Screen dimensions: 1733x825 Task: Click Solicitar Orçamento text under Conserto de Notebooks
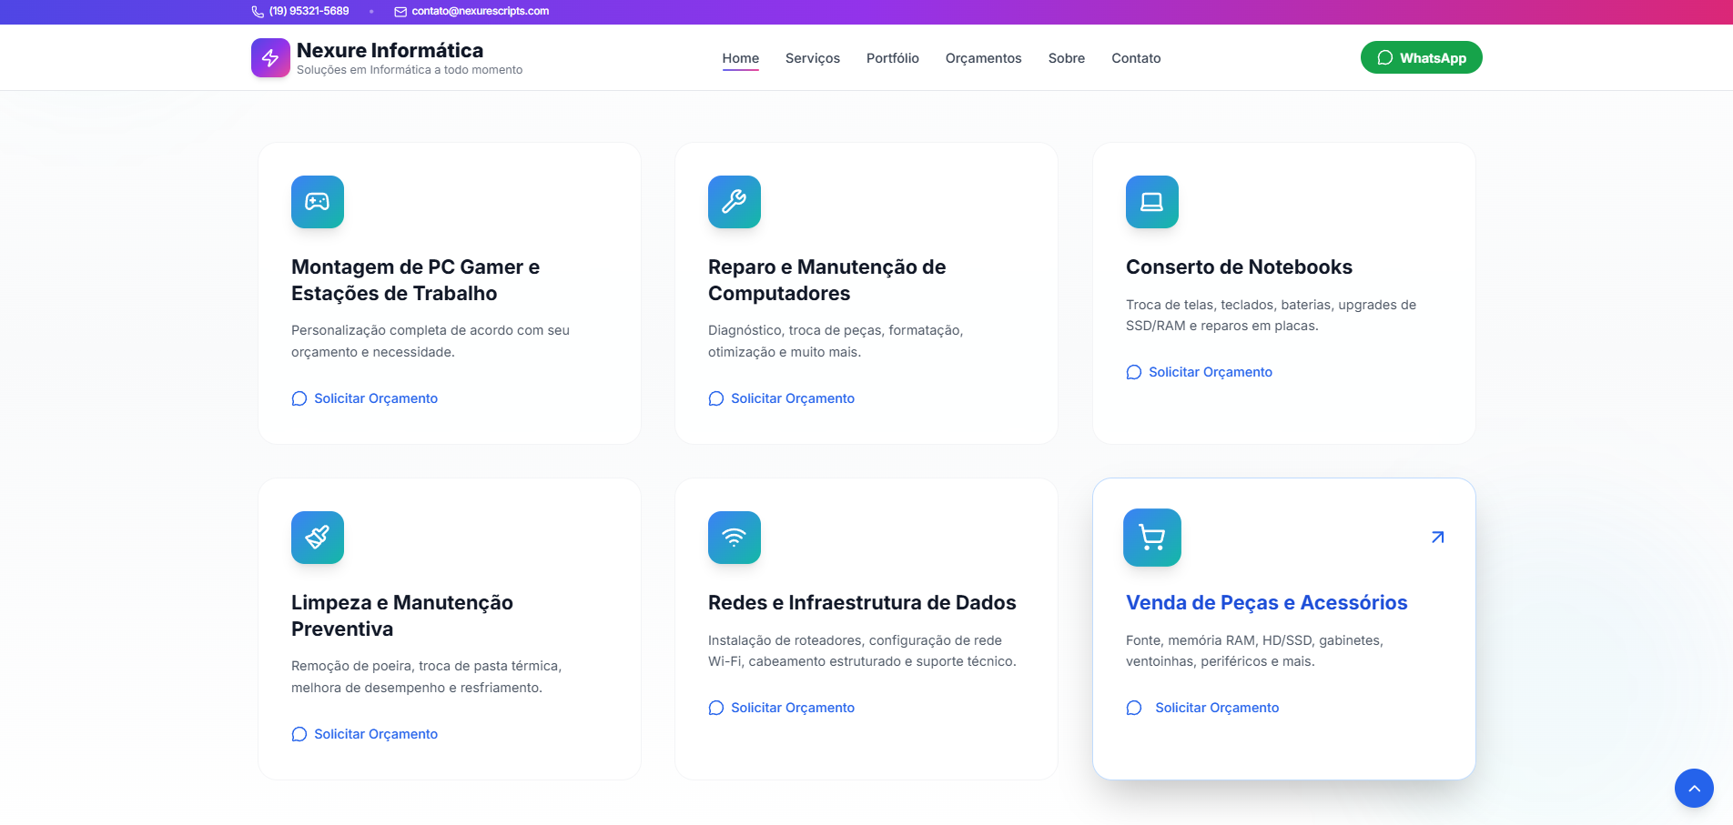1211,372
